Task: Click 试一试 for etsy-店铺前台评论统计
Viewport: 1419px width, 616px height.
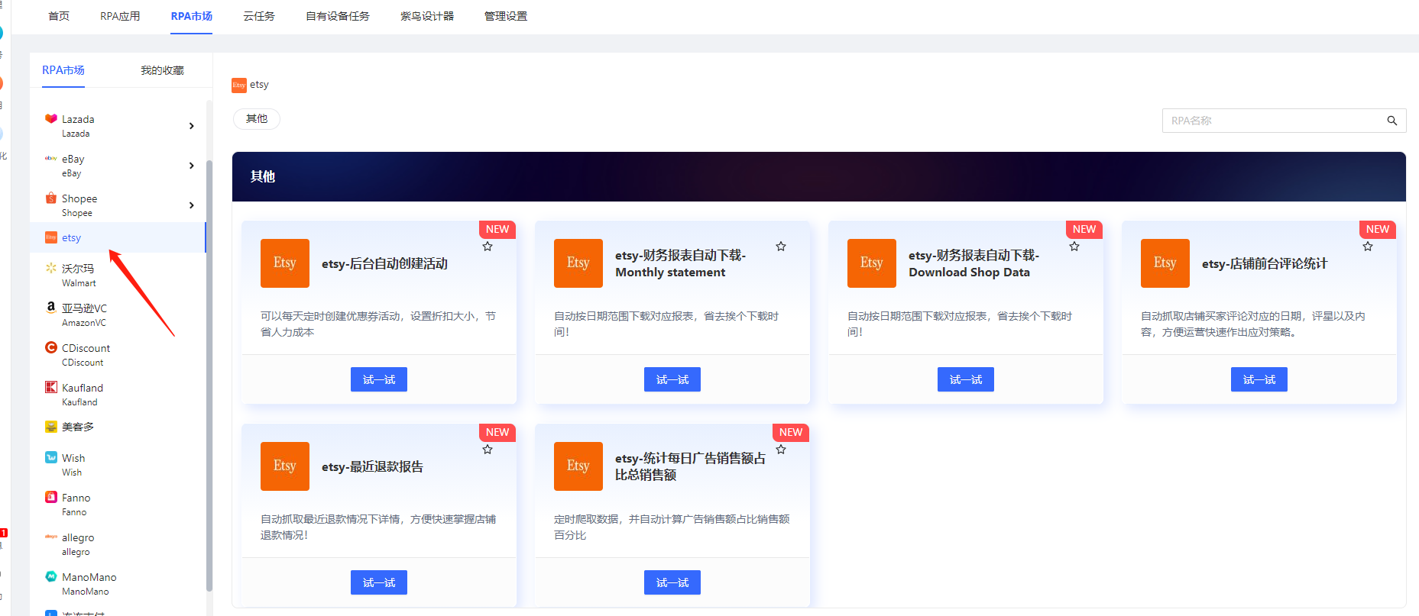Action: [1259, 379]
